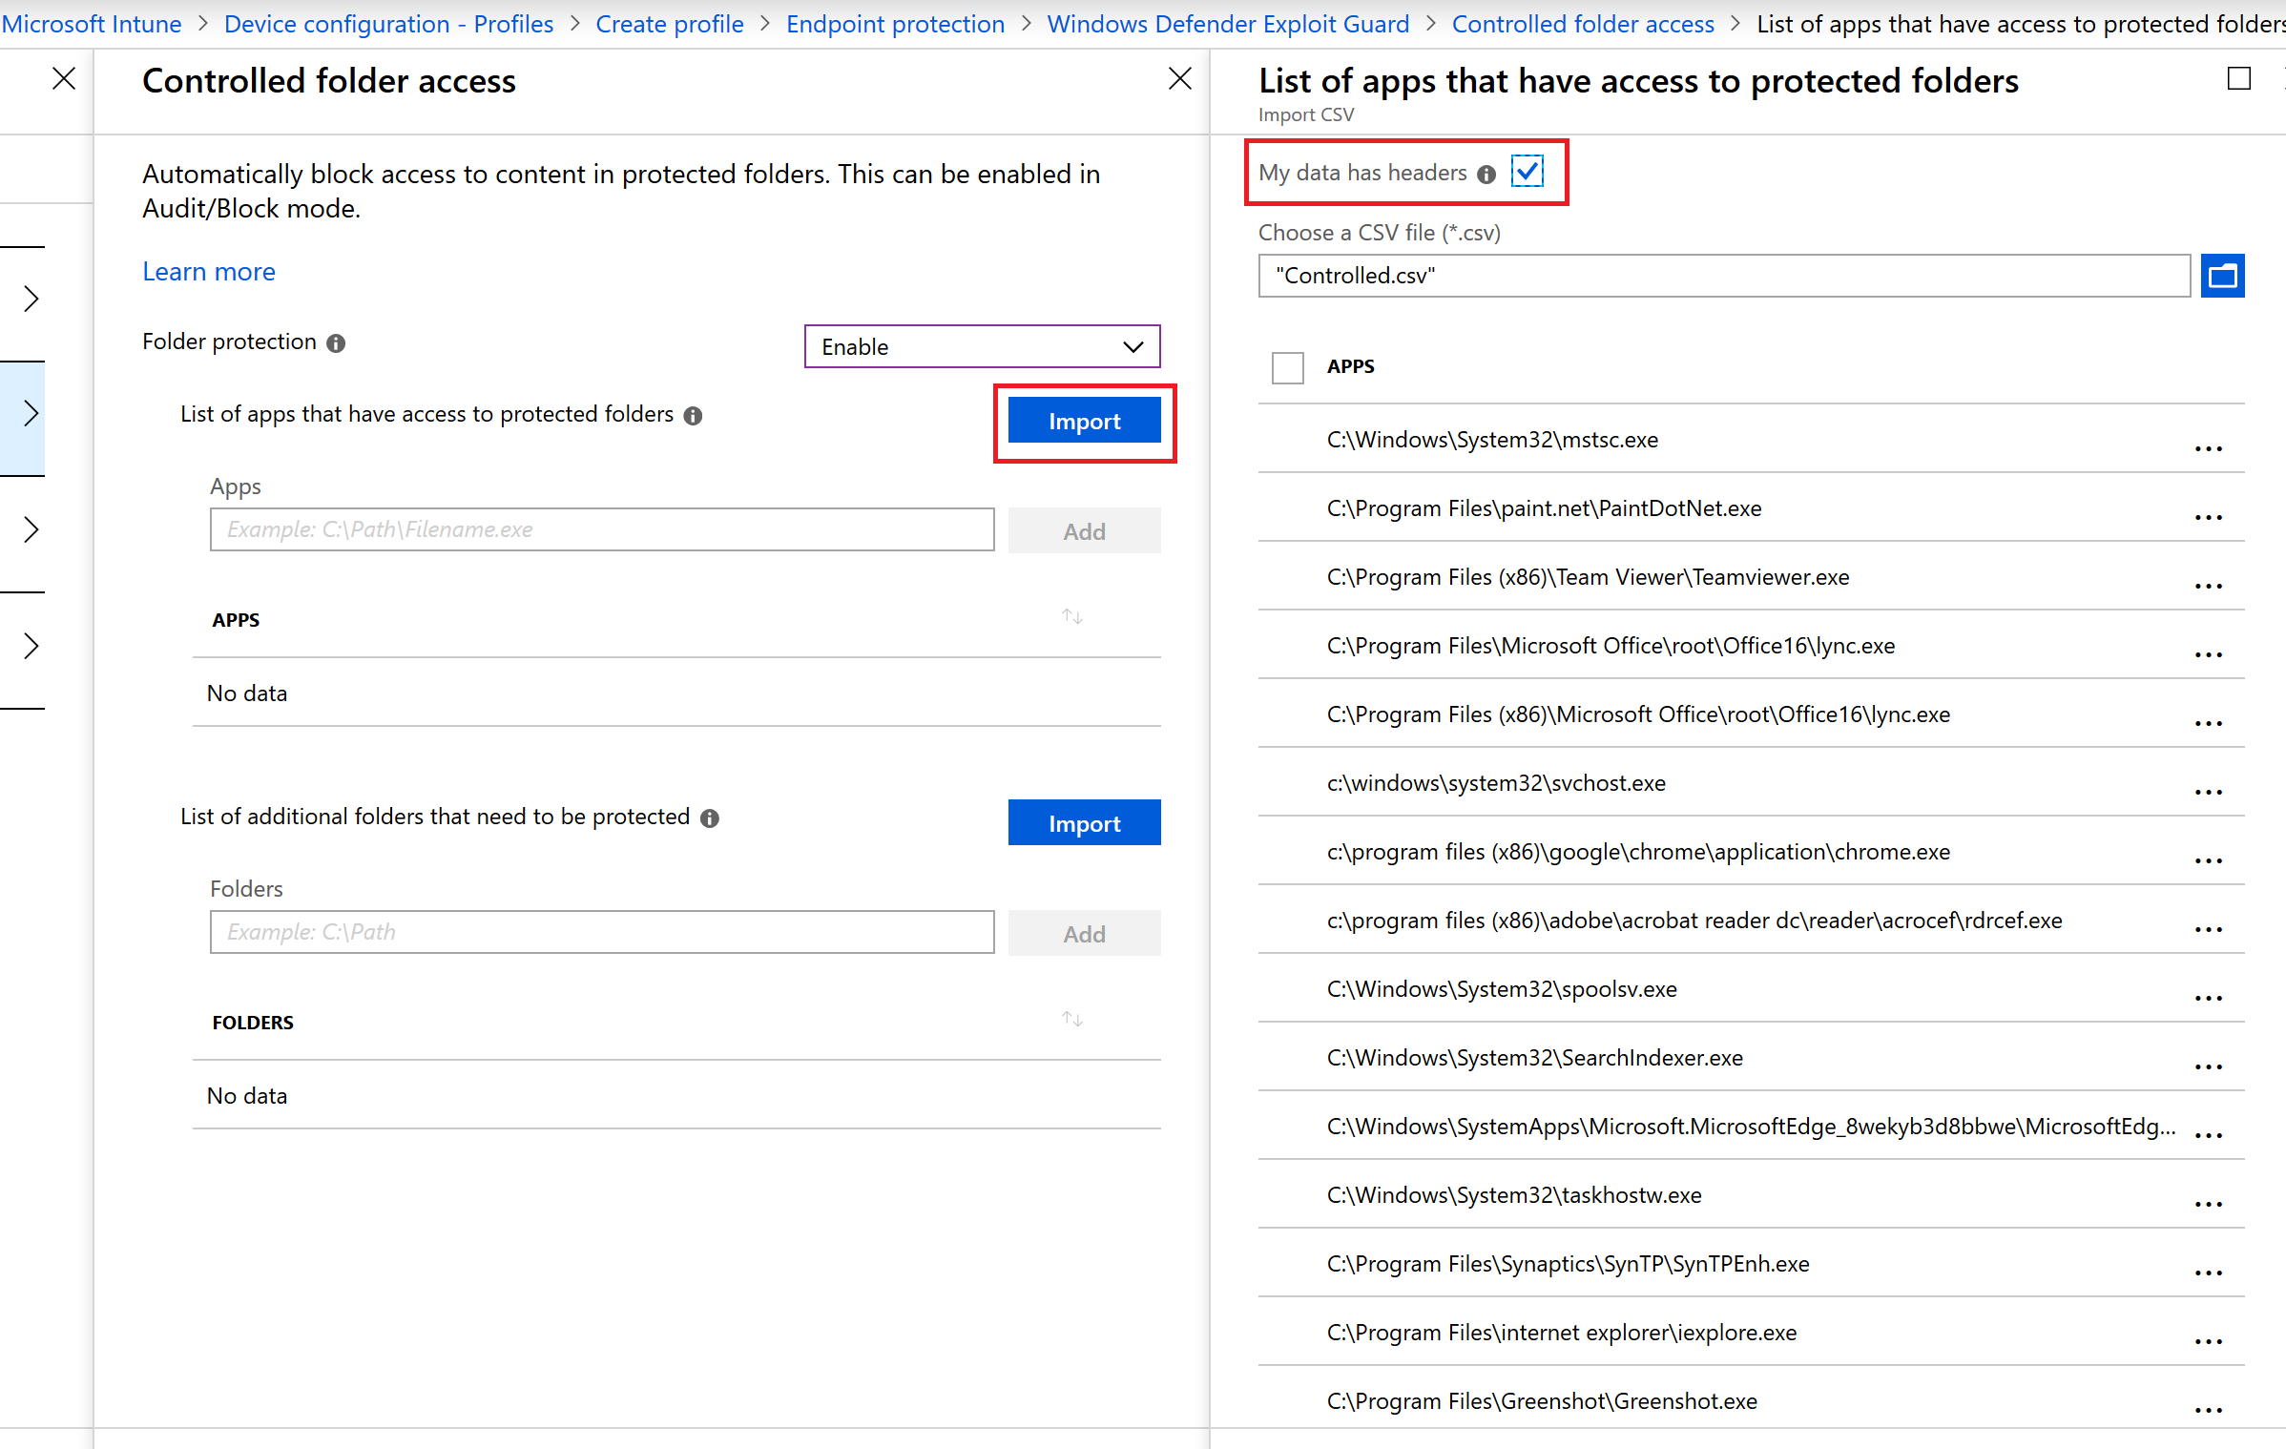The width and height of the screenshot is (2286, 1449).
Task: Open more options for svchost.exe row
Action: click(2209, 791)
